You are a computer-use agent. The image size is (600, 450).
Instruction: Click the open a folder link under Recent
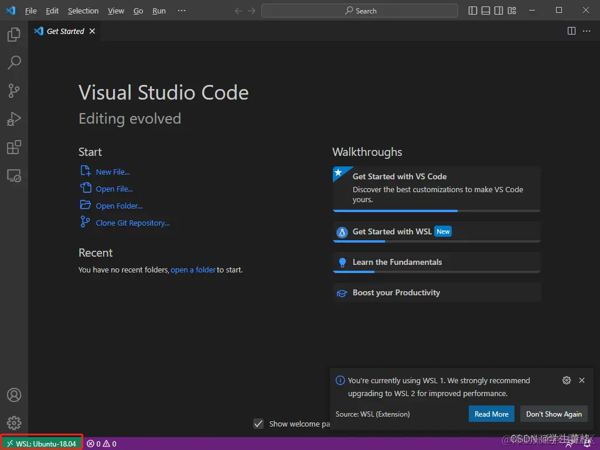point(193,270)
